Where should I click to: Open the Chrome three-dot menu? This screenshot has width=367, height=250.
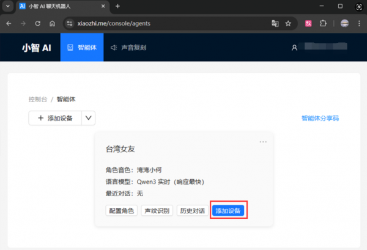[x=359, y=24]
